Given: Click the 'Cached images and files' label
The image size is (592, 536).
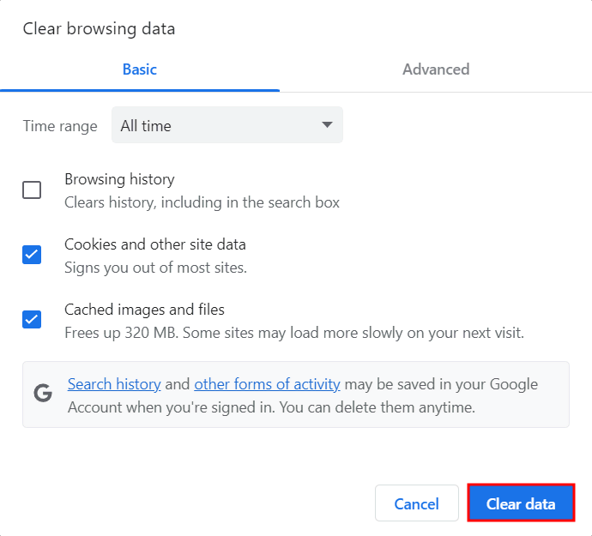Looking at the screenshot, I should pos(144,310).
